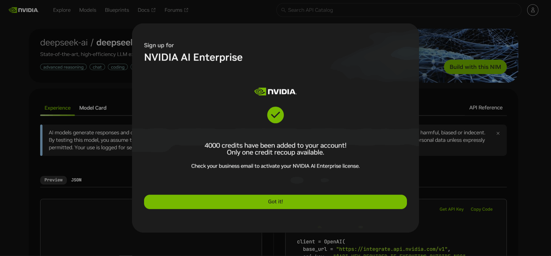Focus the Search API Catalog field
The height and width of the screenshot is (256, 551).
399,10
